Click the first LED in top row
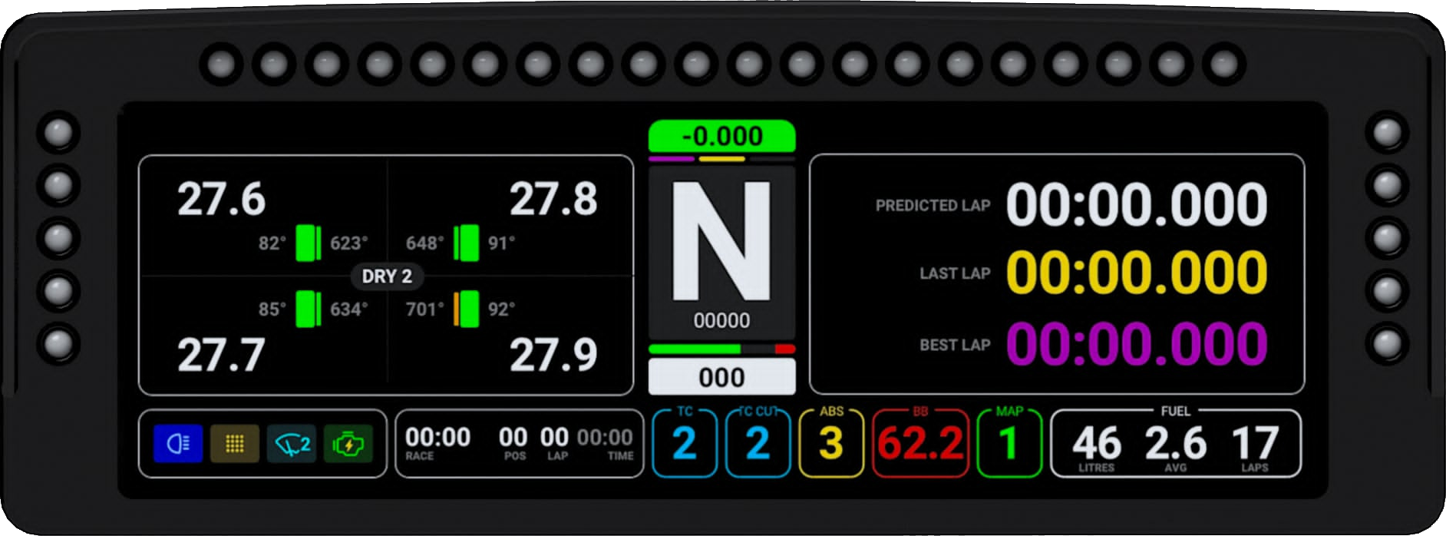This screenshot has width=1446, height=536. [221, 64]
